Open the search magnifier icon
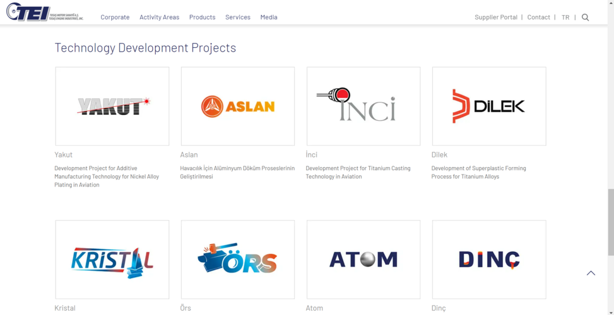The width and height of the screenshot is (614, 315). coord(585,17)
